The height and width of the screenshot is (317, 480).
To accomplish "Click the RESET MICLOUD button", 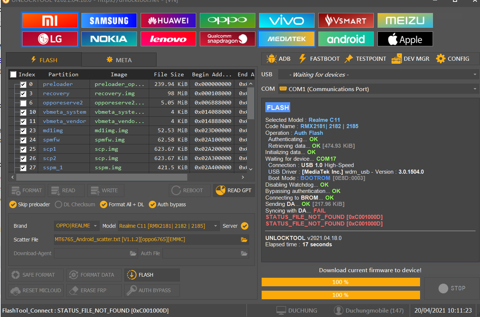I will pyautogui.click(x=36, y=290).
